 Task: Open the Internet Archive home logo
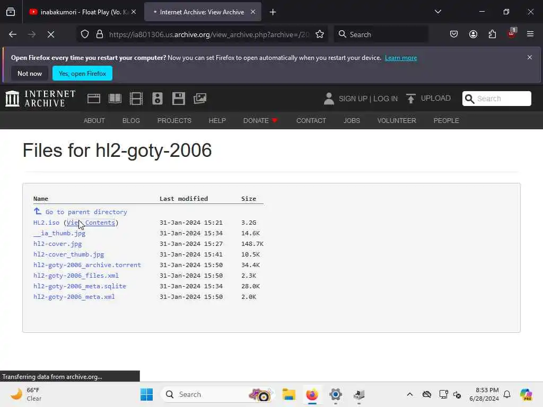(40, 99)
